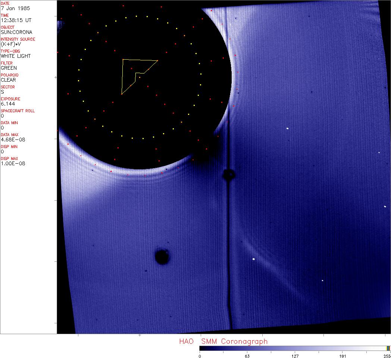Image resolution: width=391 pixels, height=358 pixels.
Task: Click the data max value "4.68E-08"
Action: tap(12, 139)
